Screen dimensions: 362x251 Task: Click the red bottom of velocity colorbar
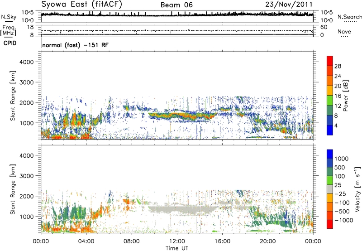click(x=330, y=224)
